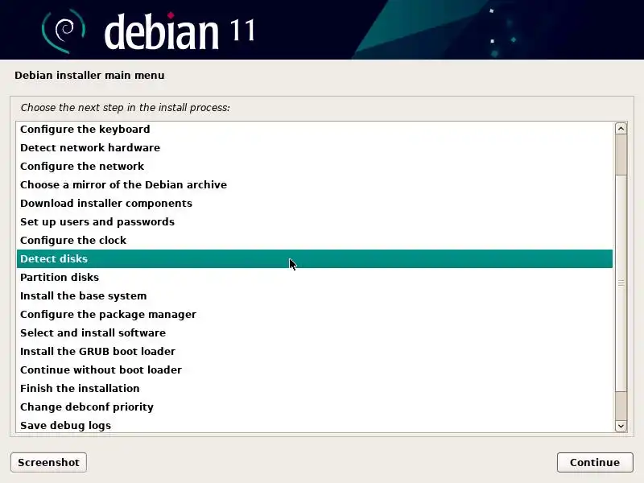Select Save debug logs
Image resolution: width=644 pixels, height=483 pixels.
tap(315, 425)
